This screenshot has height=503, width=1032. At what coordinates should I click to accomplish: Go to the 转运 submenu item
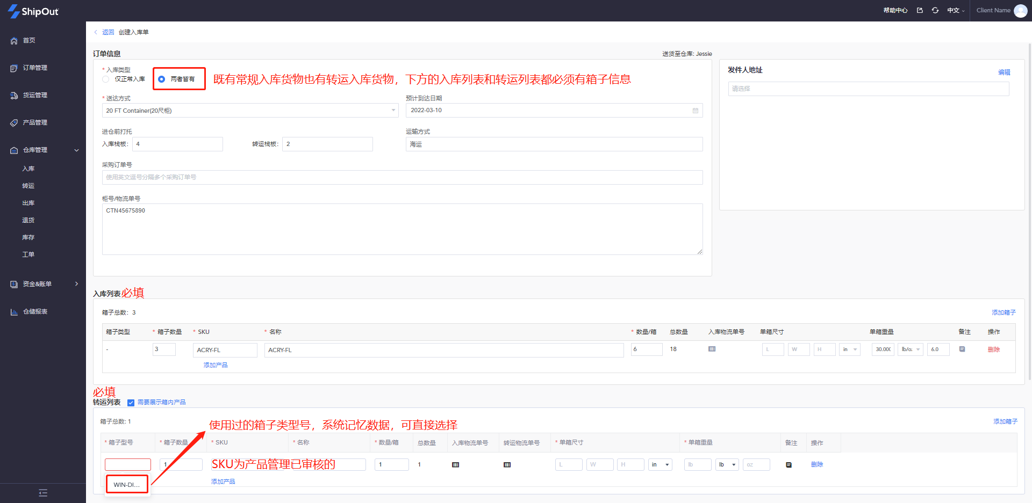28,186
